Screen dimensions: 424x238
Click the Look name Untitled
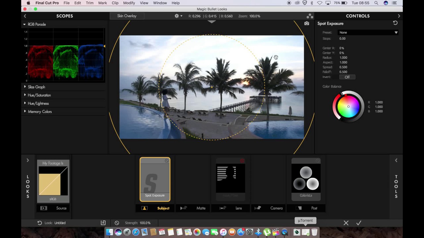pos(60,223)
